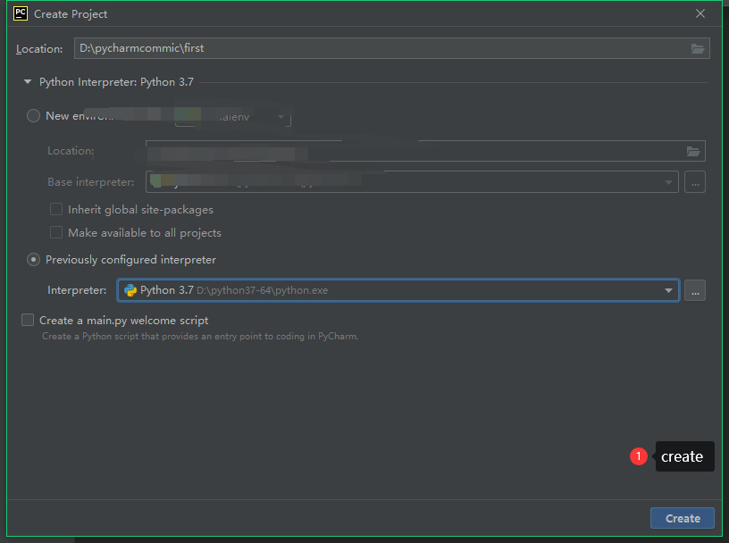
Task: Open the new environment tool dropdown
Action: click(281, 117)
